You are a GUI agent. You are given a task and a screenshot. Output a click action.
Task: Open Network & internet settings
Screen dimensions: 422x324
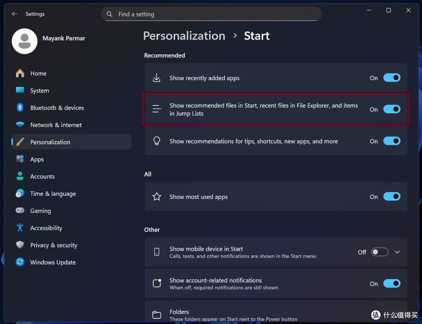click(72, 125)
